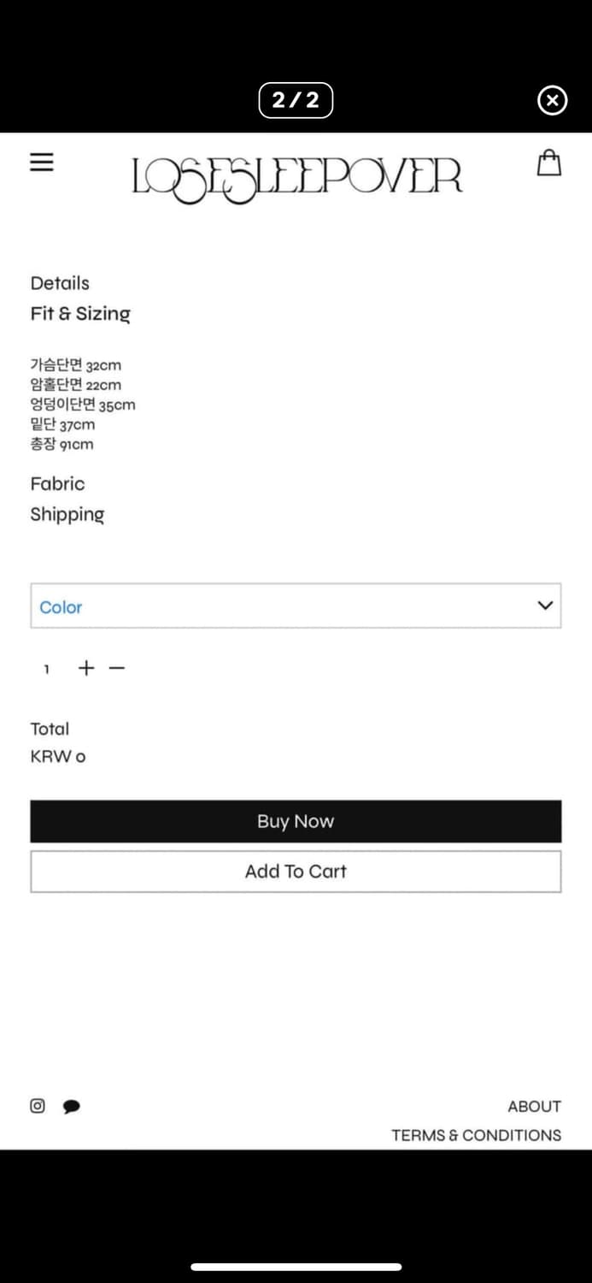Decrease quantity with the minus sign
Image resolution: width=592 pixels, height=1283 pixels.
[x=117, y=668]
